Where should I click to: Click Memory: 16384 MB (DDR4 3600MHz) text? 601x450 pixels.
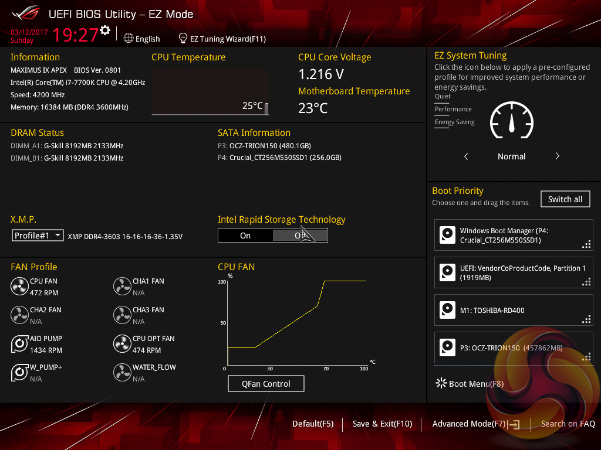pyautogui.click(x=69, y=107)
